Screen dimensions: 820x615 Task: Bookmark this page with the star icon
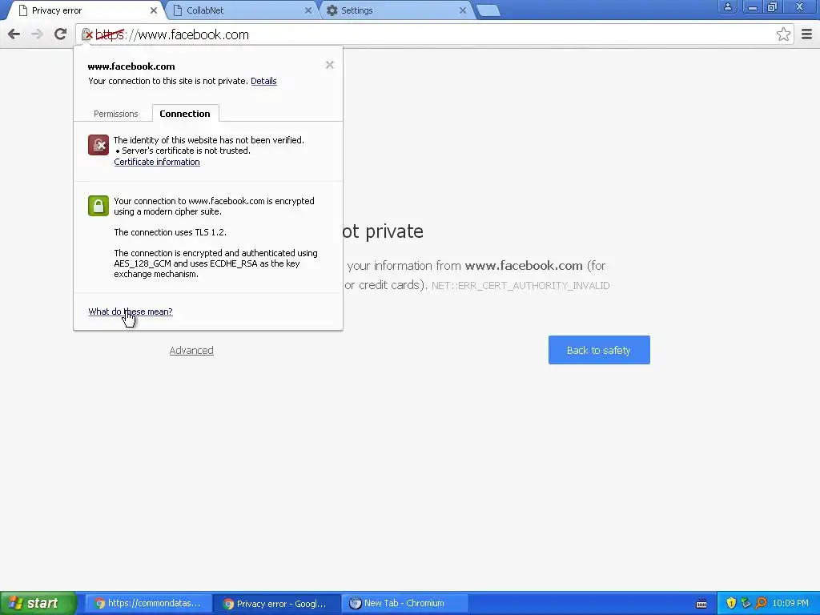[783, 34]
